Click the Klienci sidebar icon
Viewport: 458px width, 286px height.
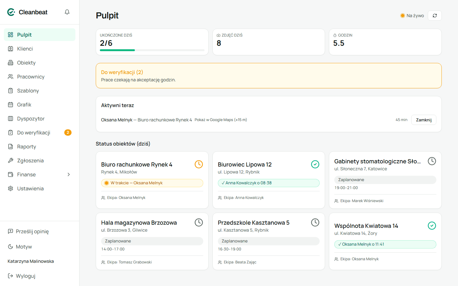(10, 49)
